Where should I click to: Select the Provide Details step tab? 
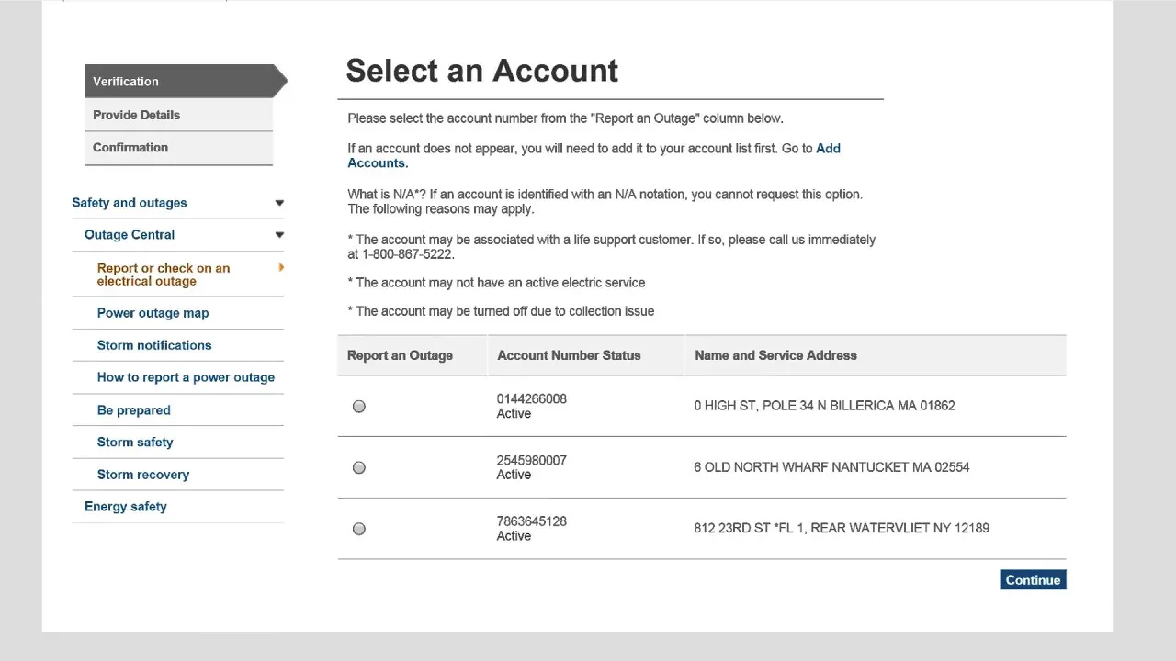click(x=178, y=115)
